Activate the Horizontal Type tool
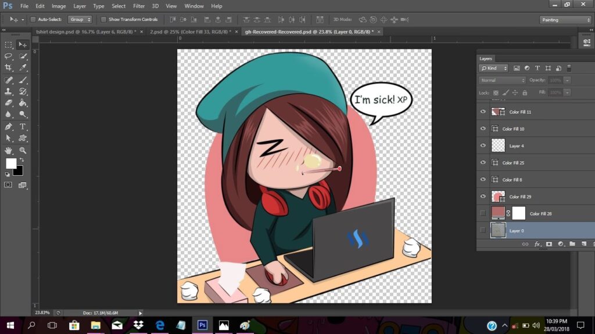This screenshot has width=595, height=334. tap(23, 126)
